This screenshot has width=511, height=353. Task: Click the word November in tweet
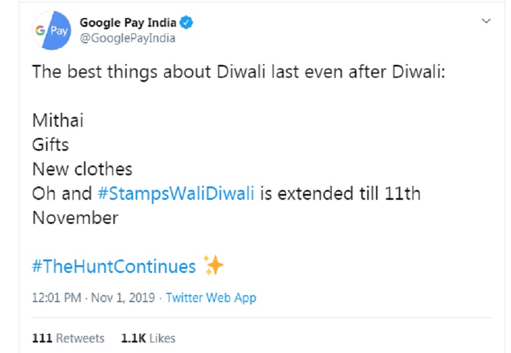[x=75, y=217]
